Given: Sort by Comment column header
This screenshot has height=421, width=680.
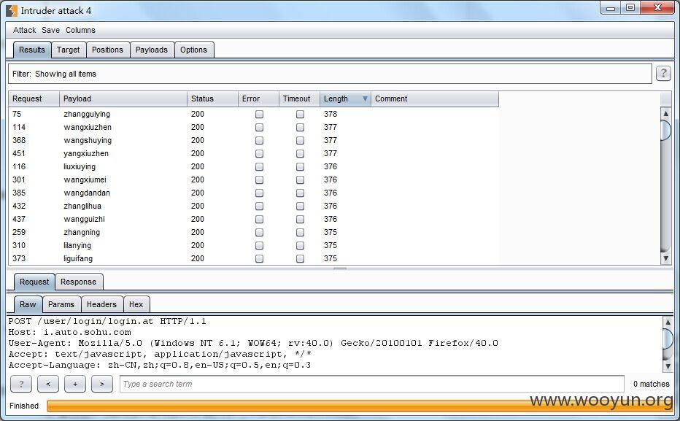Looking at the screenshot, I should (x=435, y=99).
